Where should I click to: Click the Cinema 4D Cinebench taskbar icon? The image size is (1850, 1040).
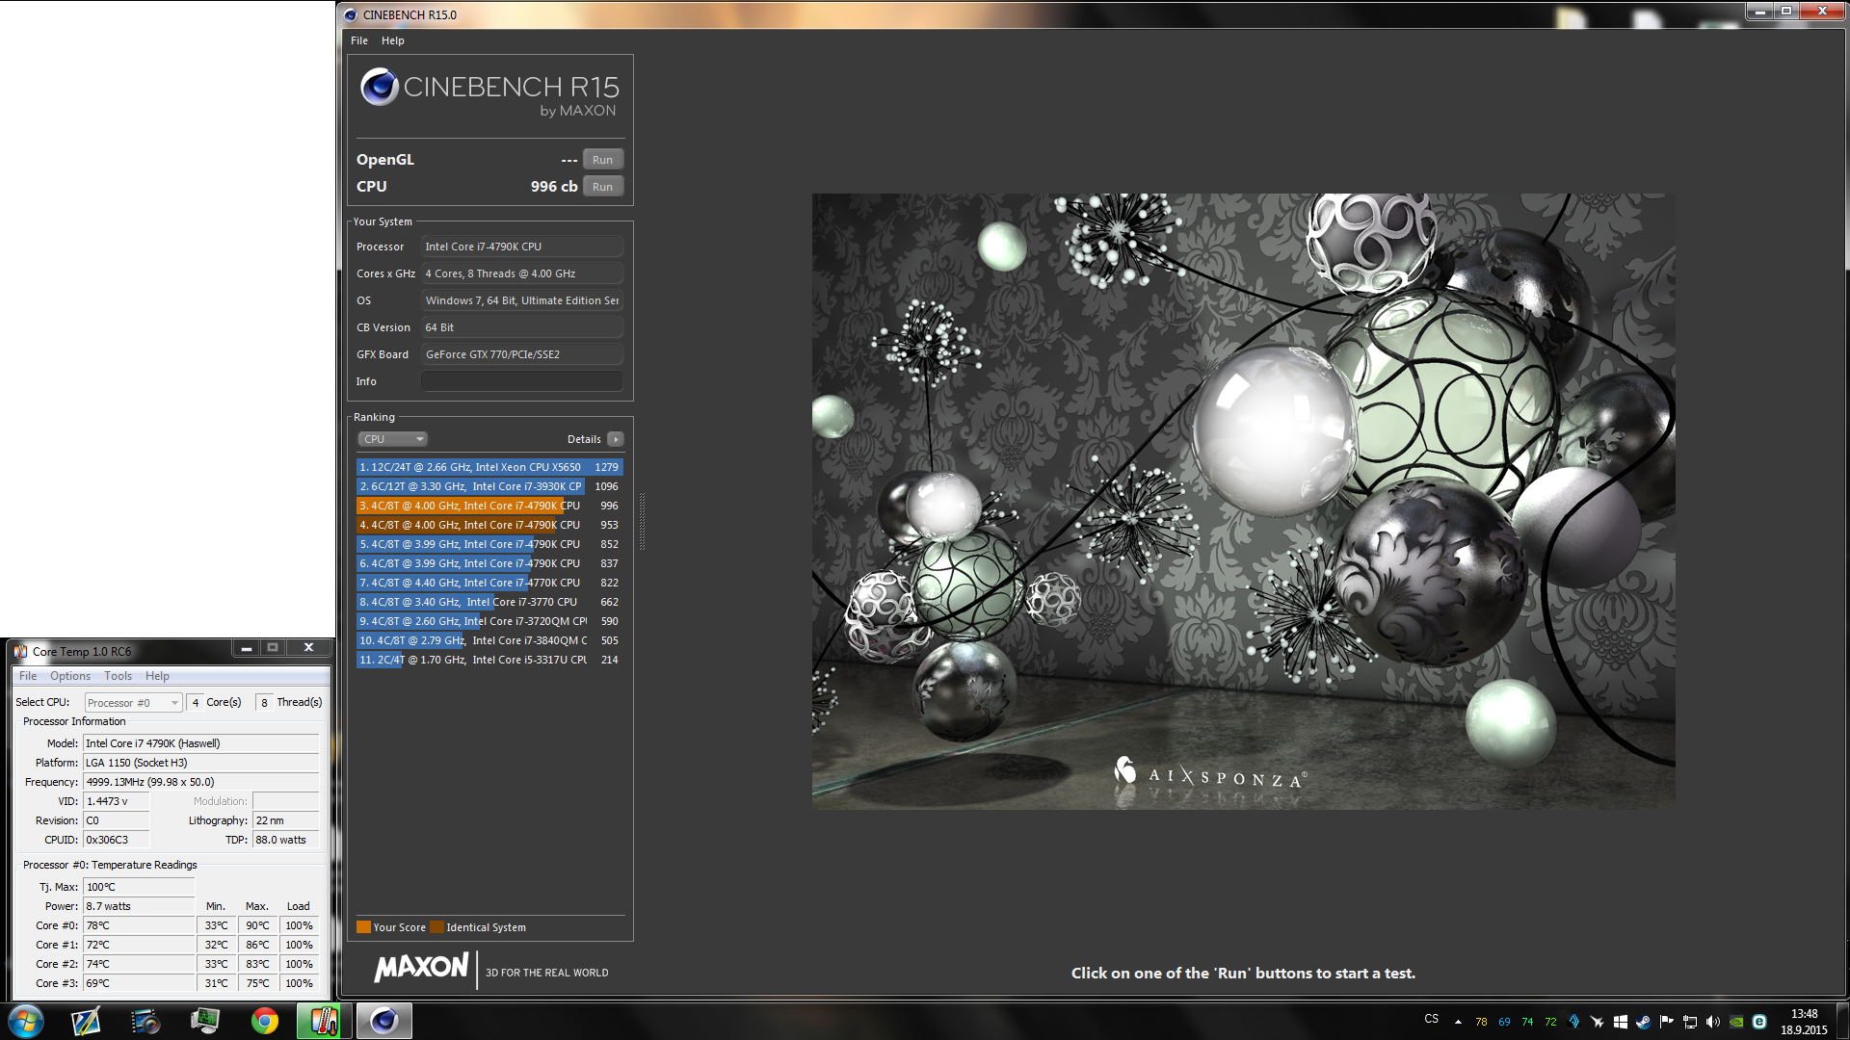click(383, 1021)
